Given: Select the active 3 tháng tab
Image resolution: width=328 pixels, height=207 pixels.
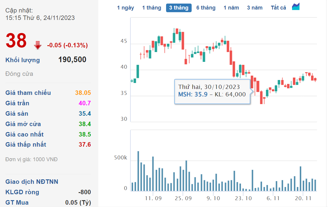Looking at the screenshot, I should tap(179, 8).
